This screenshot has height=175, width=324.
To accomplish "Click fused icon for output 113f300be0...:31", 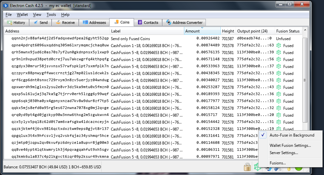I will tap(279, 80).
